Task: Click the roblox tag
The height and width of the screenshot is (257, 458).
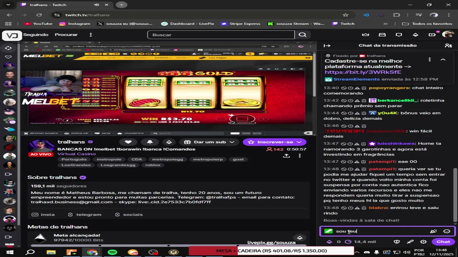Action: click(x=153, y=165)
